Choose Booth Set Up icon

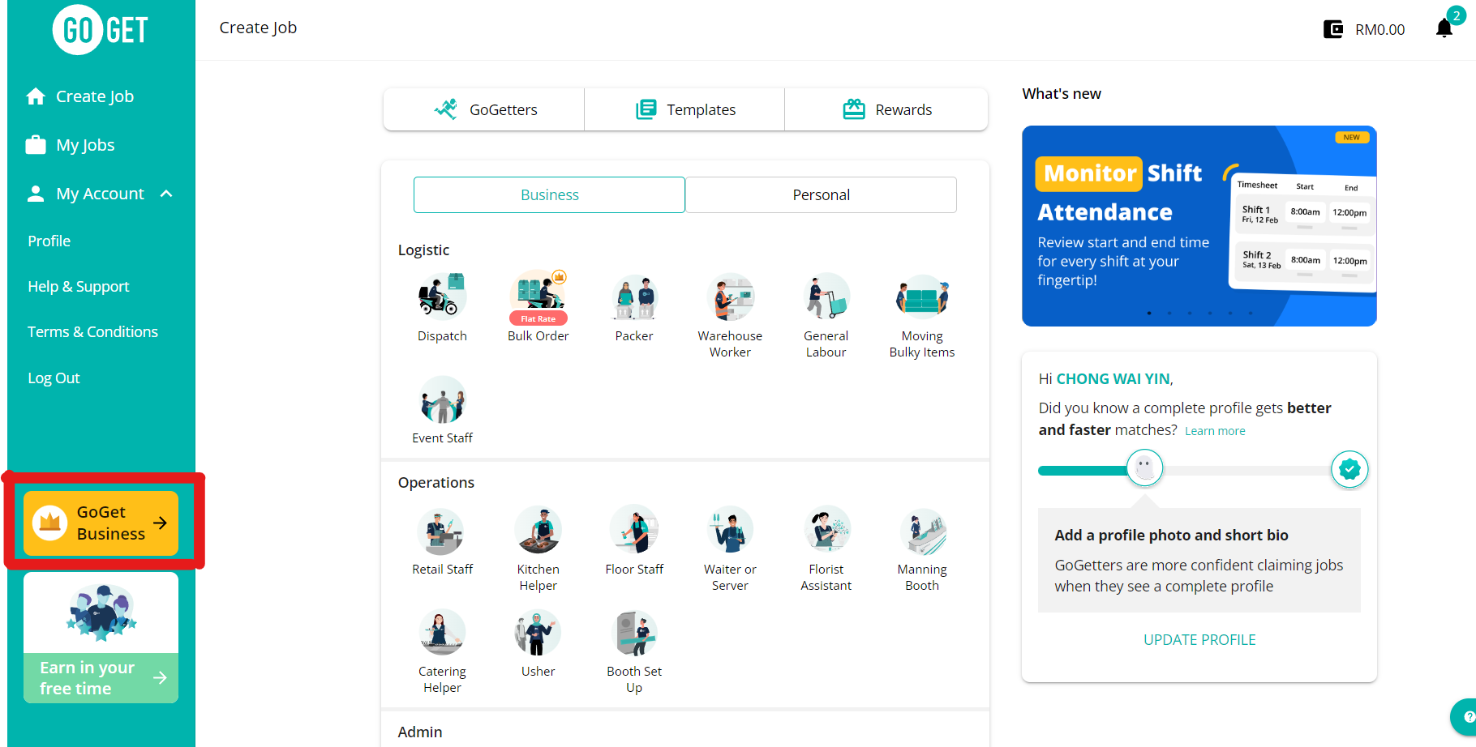click(634, 633)
